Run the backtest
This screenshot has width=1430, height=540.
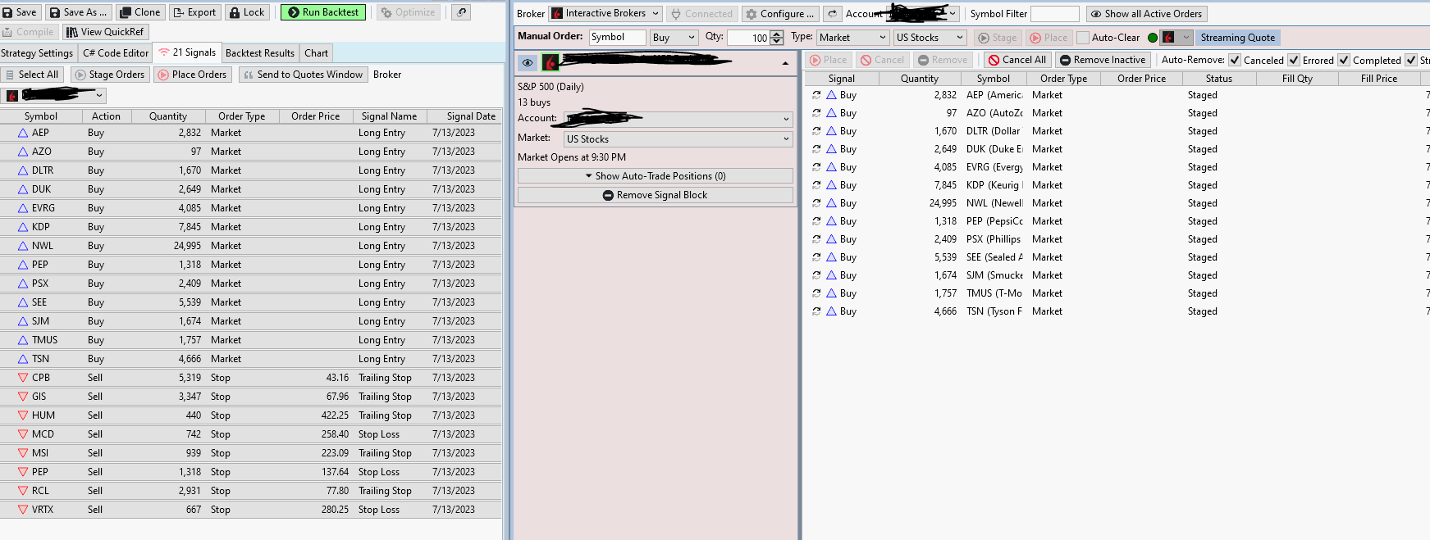click(323, 12)
